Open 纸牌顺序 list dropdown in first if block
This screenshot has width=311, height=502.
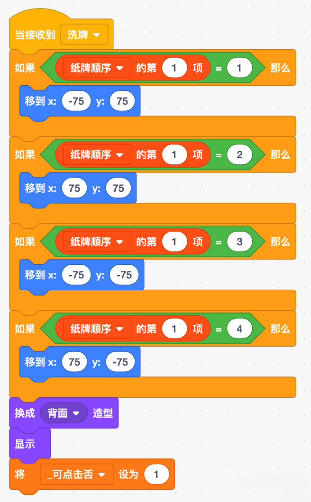tap(97, 68)
